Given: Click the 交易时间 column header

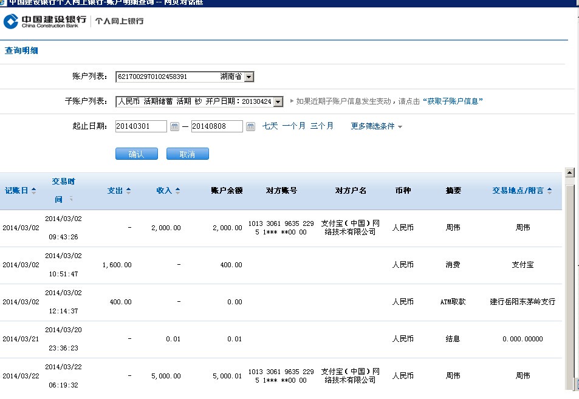Looking at the screenshot, I should click(x=63, y=190).
